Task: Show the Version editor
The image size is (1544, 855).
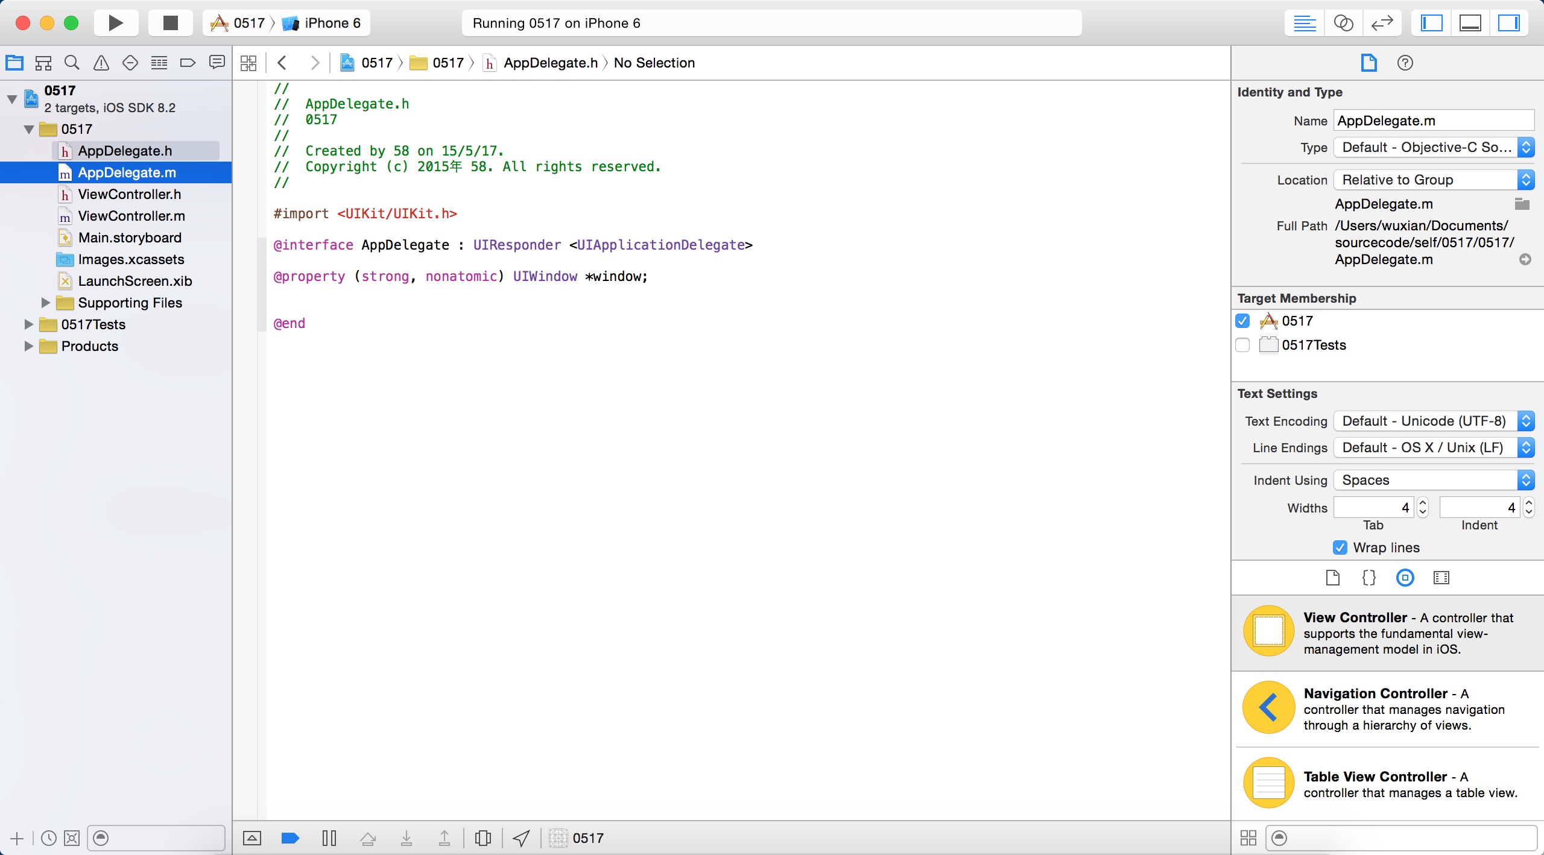Action: click(1382, 23)
